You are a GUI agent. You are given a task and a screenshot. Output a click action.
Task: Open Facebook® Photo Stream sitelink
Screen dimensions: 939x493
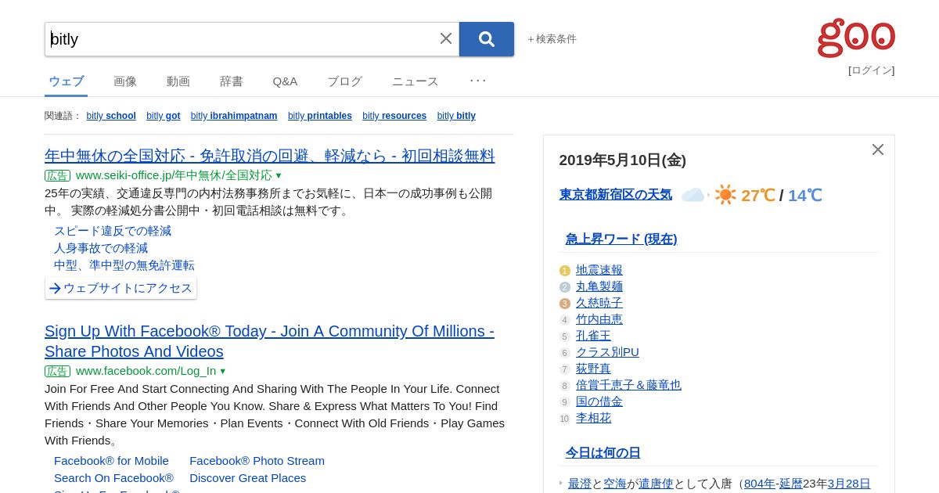257,461
